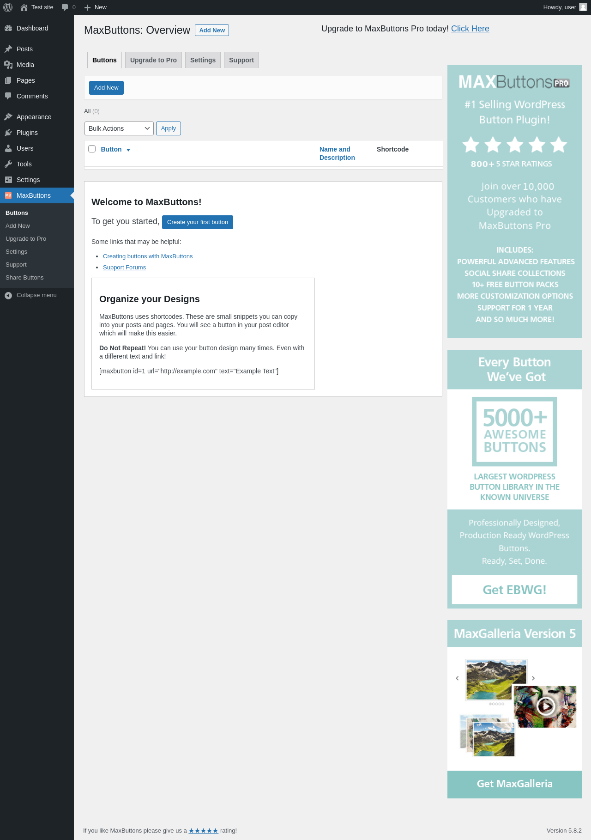Click the user avatar in admin bar
This screenshot has height=840, width=591.
point(583,7)
